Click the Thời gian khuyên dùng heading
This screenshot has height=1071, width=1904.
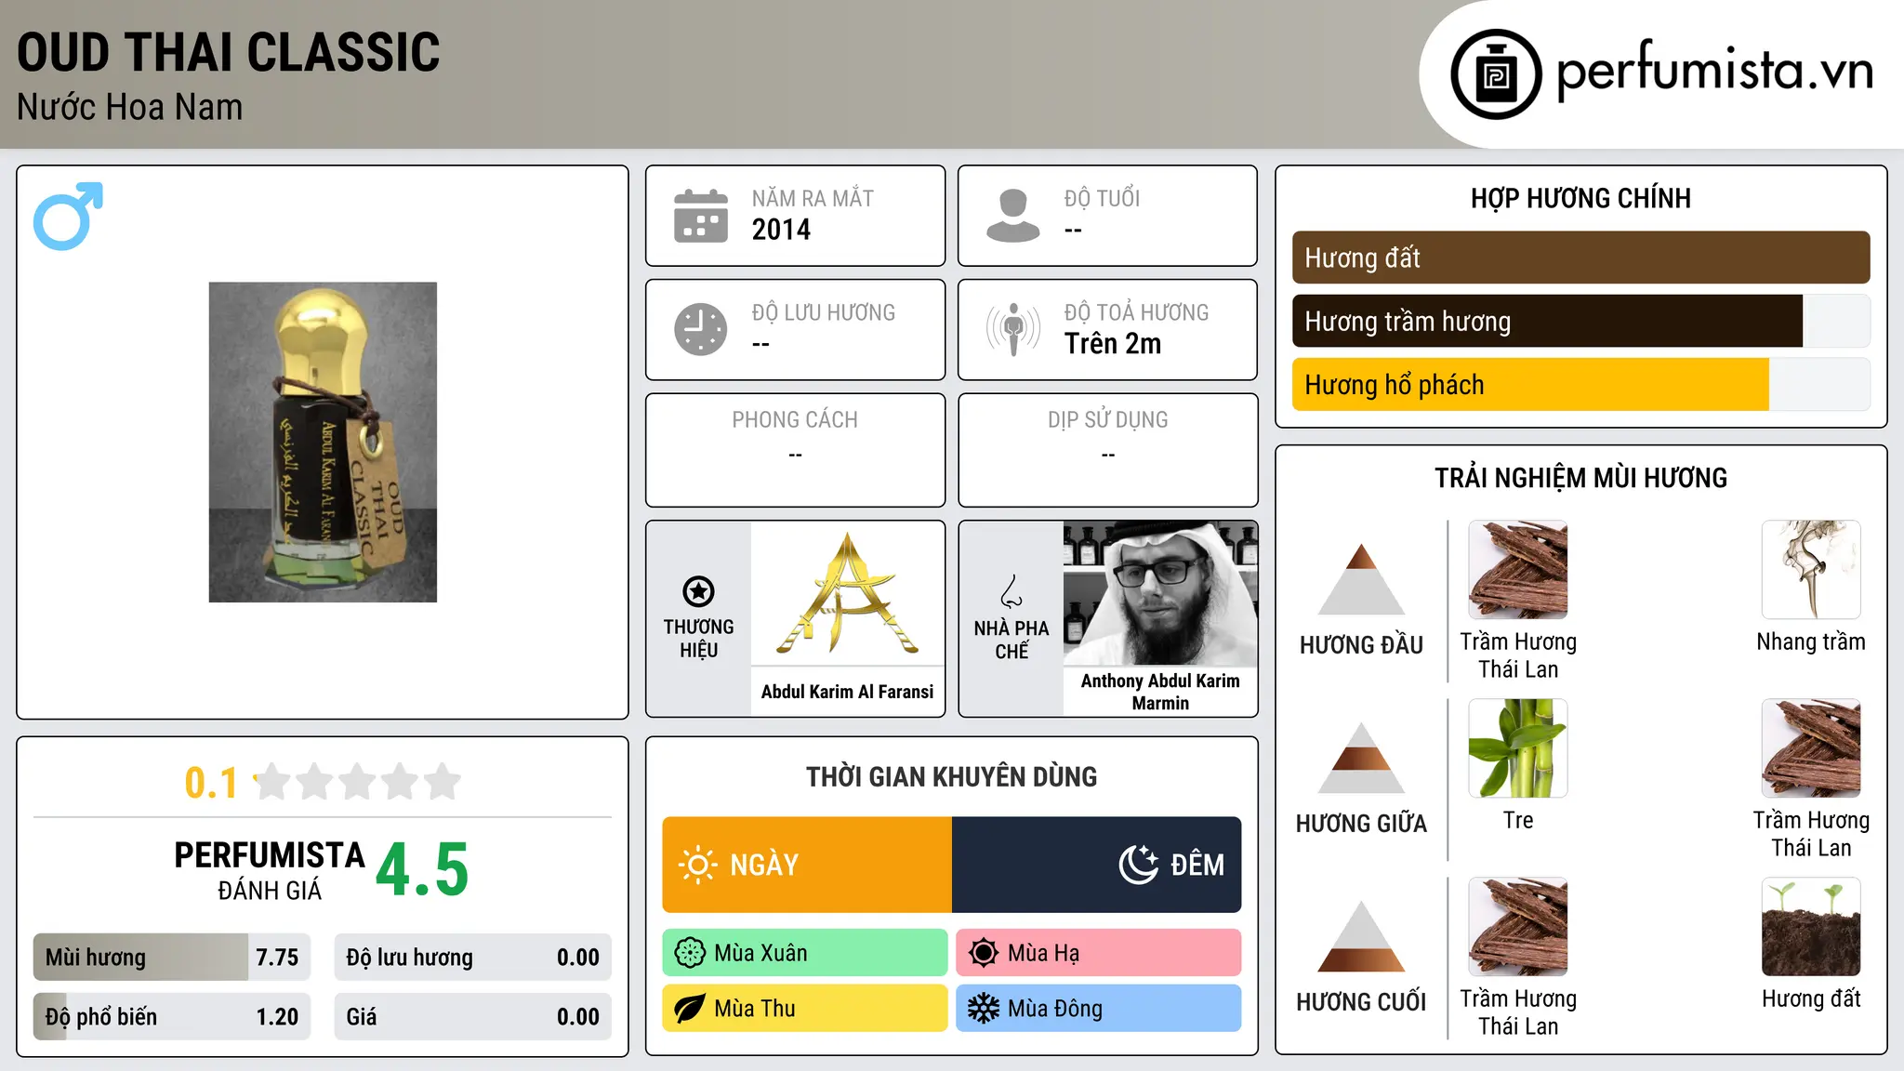click(951, 776)
